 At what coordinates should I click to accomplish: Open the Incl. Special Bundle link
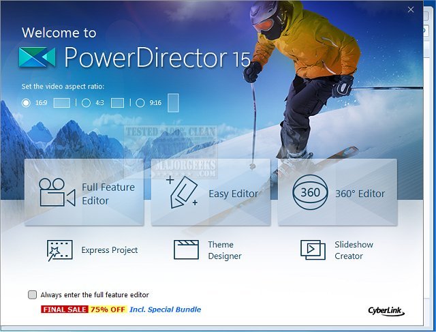(165, 310)
